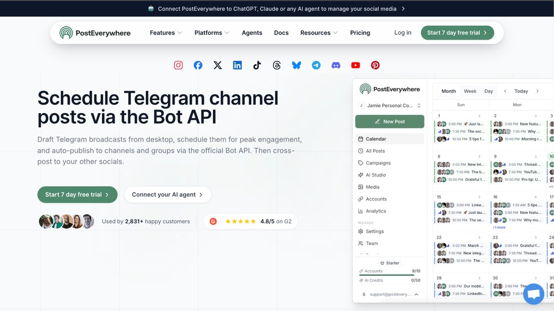Open the Jamie Personal Co workspace switcher
This screenshot has width=554, height=311.
390,105
